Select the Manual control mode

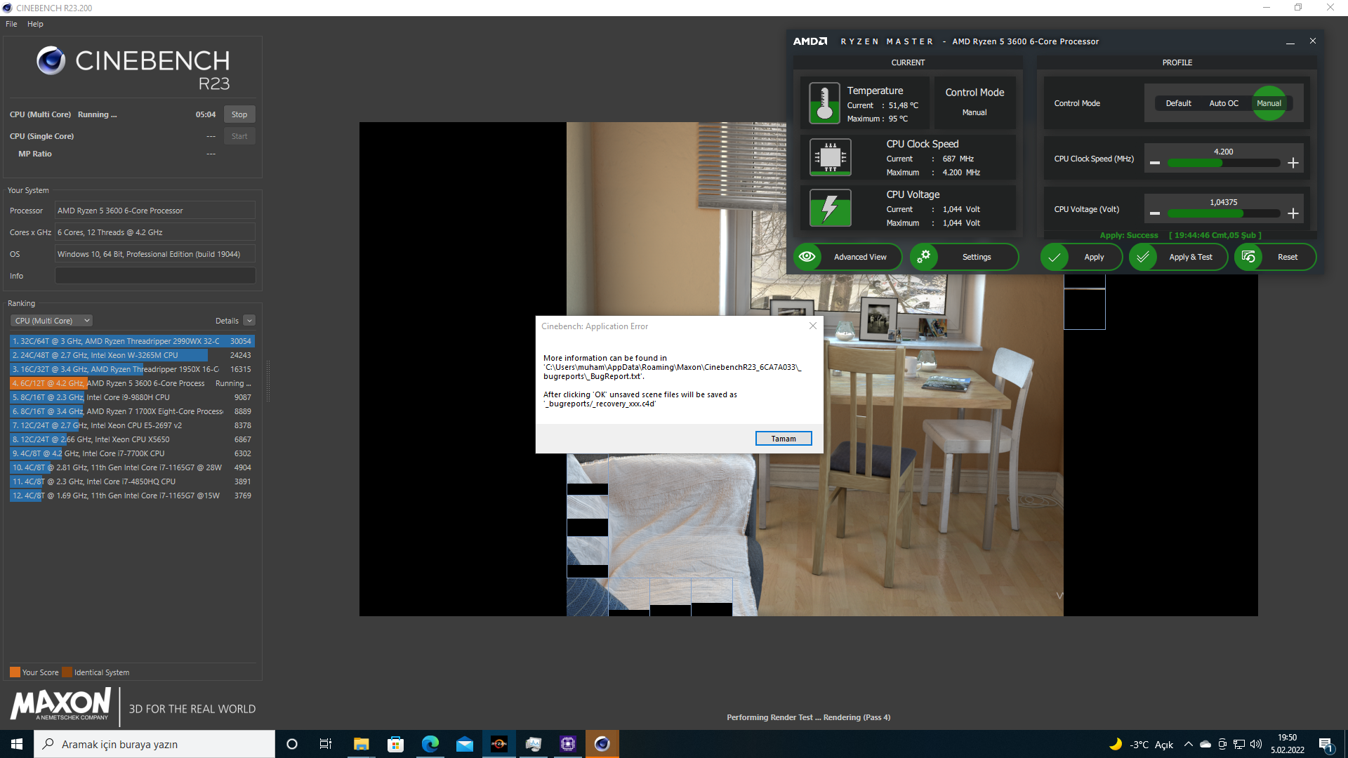coord(1269,103)
